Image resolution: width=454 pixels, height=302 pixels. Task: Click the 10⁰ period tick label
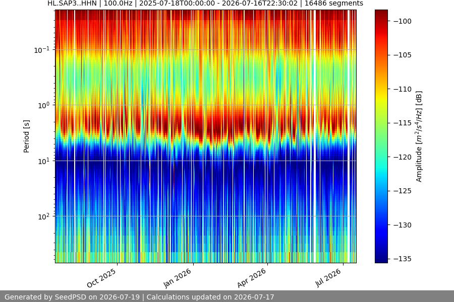point(43,105)
